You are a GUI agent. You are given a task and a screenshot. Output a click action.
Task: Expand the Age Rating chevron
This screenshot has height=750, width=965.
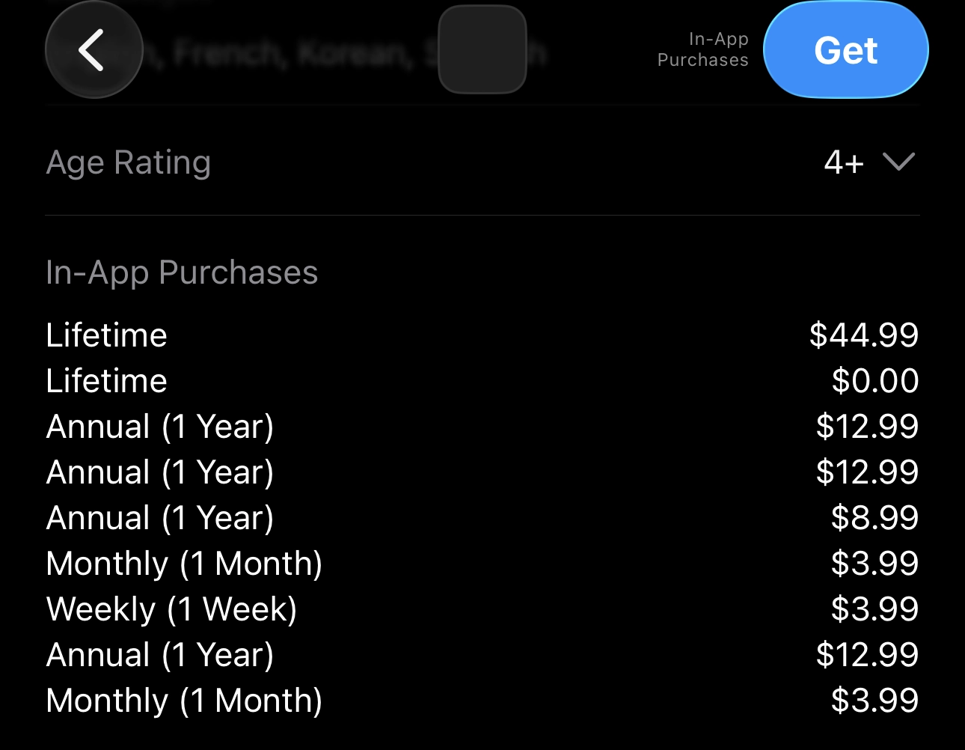[x=898, y=162]
